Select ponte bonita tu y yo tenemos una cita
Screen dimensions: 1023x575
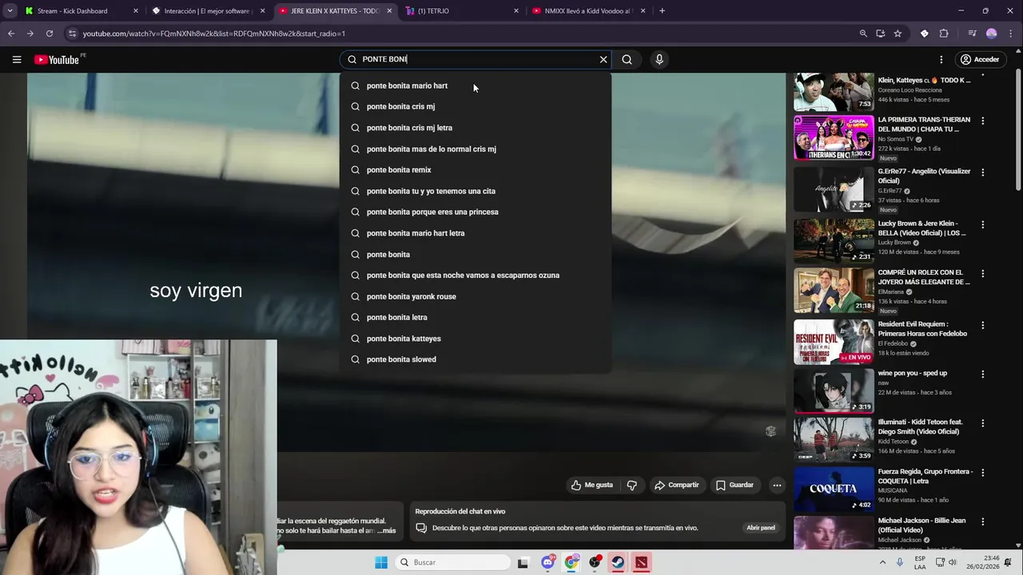click(x=476, y=191)
